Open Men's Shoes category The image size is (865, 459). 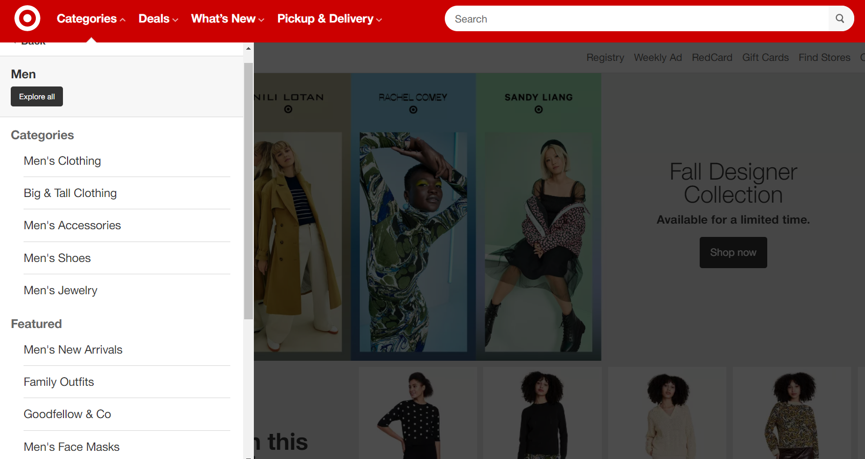127,258
